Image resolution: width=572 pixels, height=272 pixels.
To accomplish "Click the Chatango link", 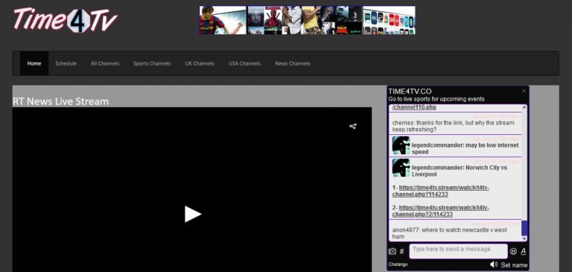I will click(398, 265).
